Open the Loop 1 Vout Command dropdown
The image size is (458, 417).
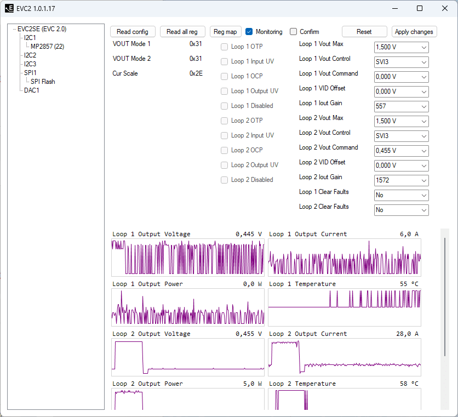pos(402,77)
